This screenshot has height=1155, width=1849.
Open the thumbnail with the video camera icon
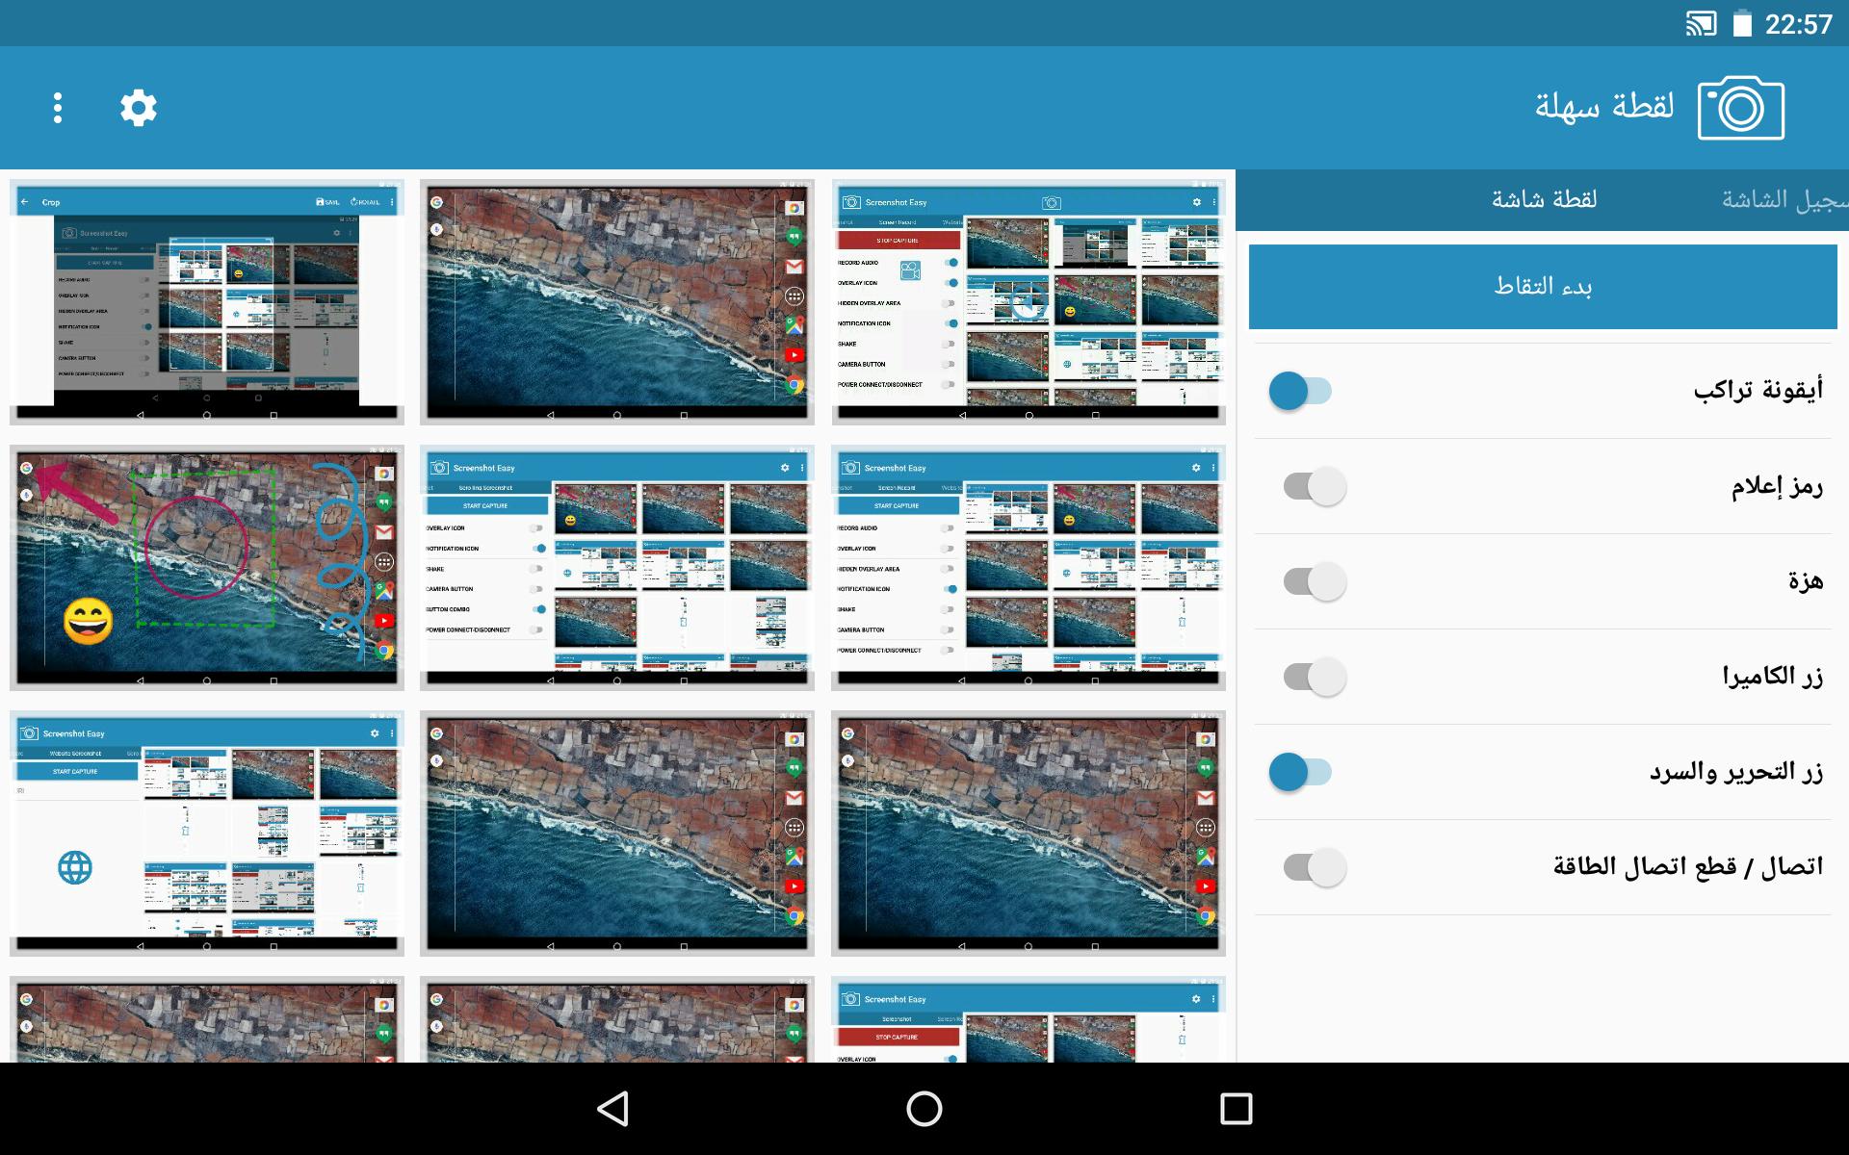point(1029,302)
